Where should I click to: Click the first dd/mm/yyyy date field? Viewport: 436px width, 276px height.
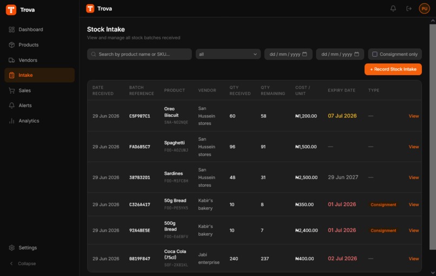point(288,54)
